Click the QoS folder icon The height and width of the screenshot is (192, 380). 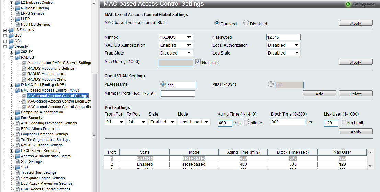11,35
